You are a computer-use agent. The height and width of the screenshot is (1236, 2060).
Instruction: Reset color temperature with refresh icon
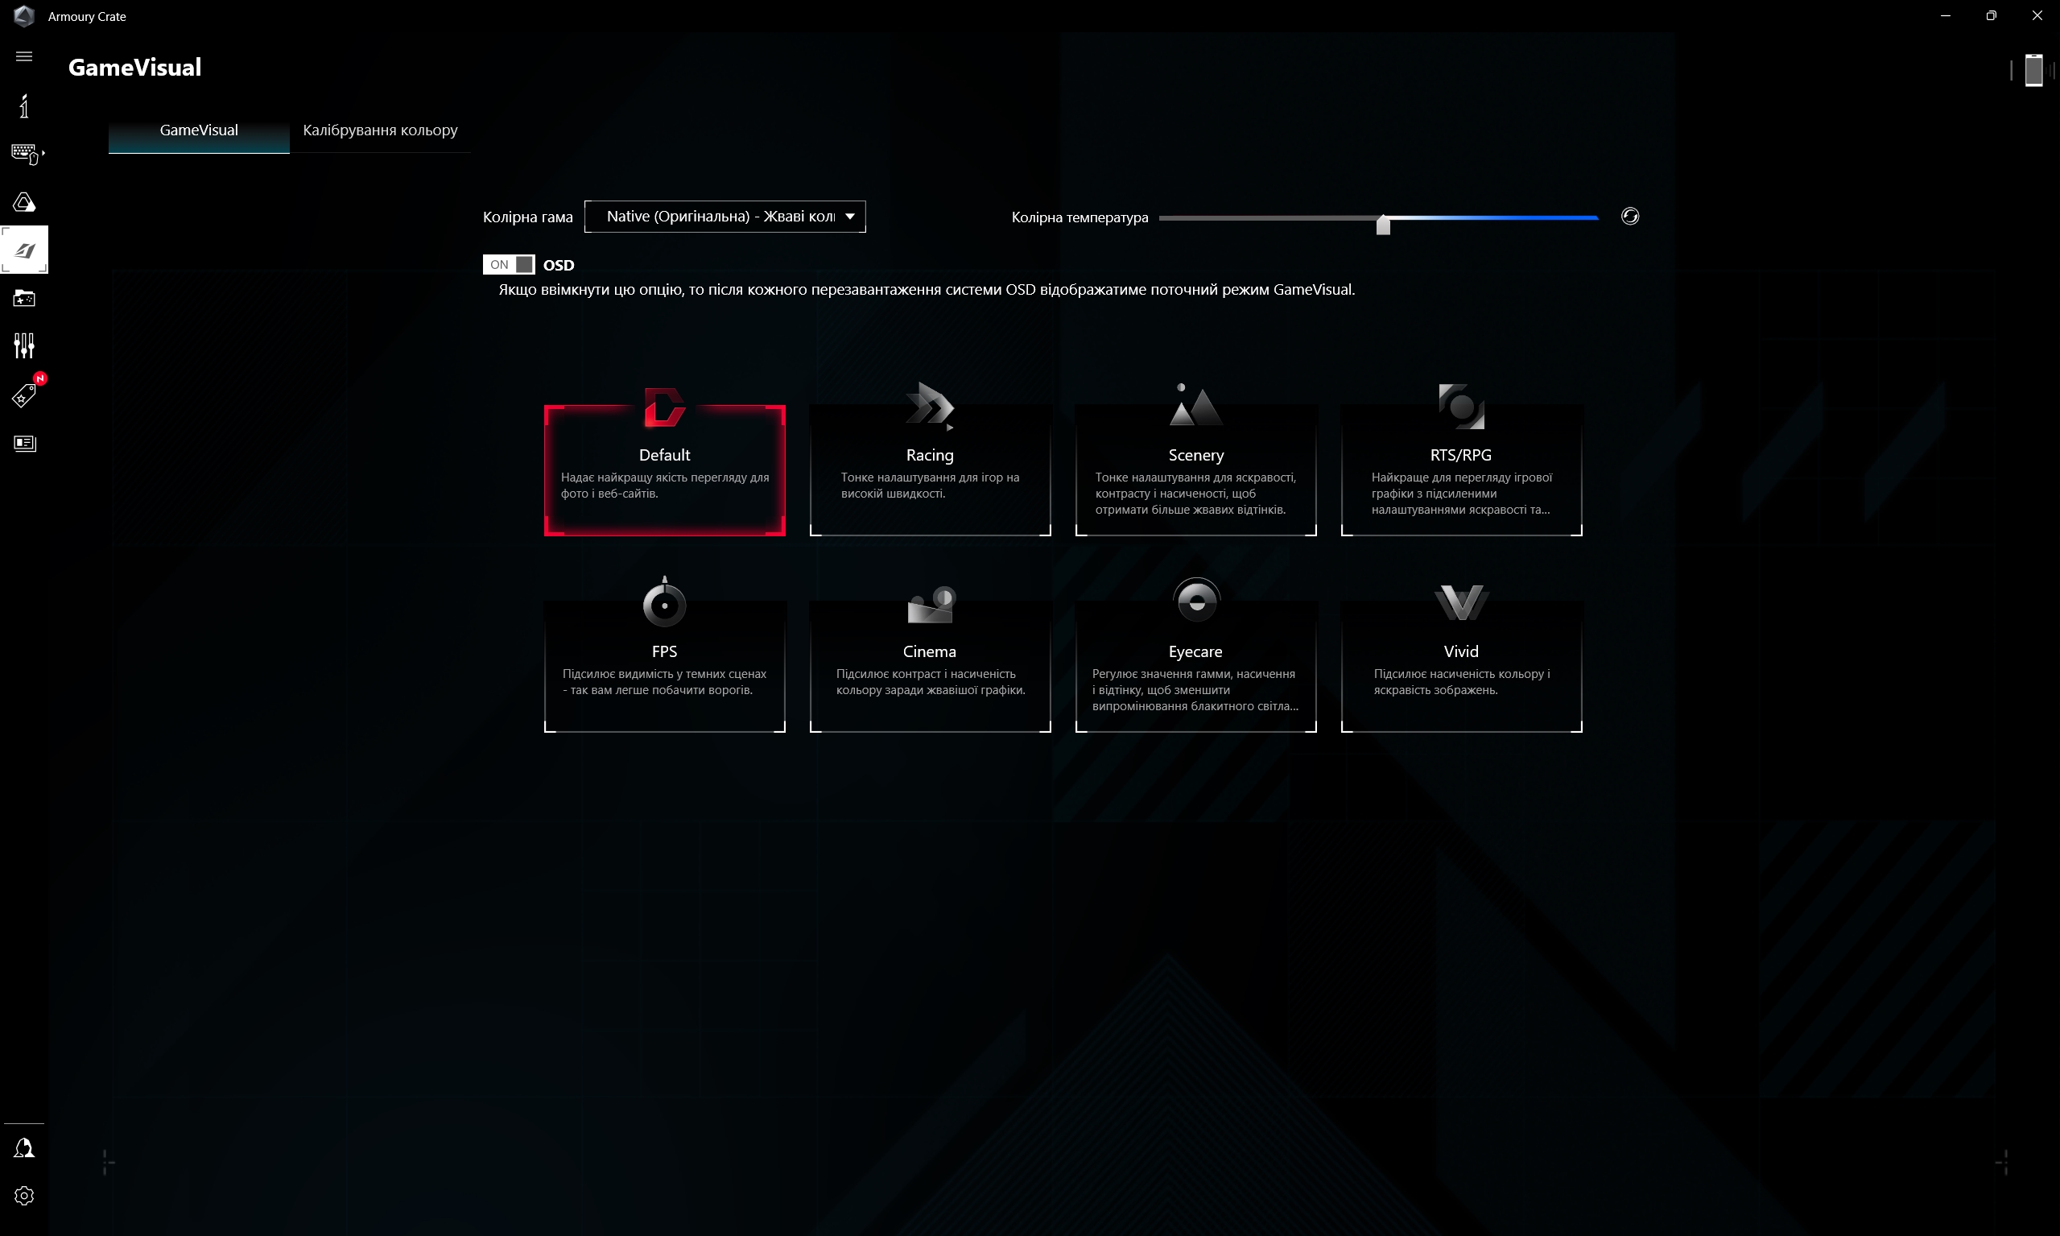[1629, 217]
